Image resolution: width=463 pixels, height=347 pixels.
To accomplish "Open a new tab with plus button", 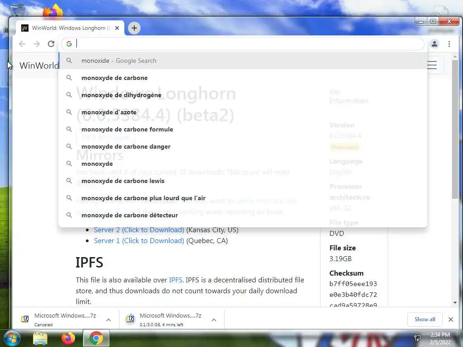I will pyautogui.click(x=134, y=28).
